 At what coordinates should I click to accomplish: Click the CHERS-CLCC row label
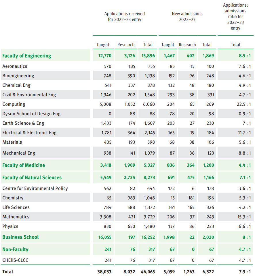click(x=15, y=260)
